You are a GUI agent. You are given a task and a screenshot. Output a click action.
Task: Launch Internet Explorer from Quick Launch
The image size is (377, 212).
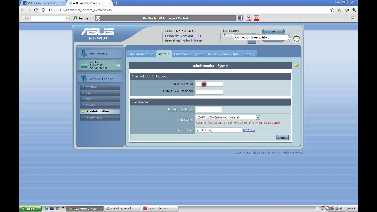pos(47,208)
